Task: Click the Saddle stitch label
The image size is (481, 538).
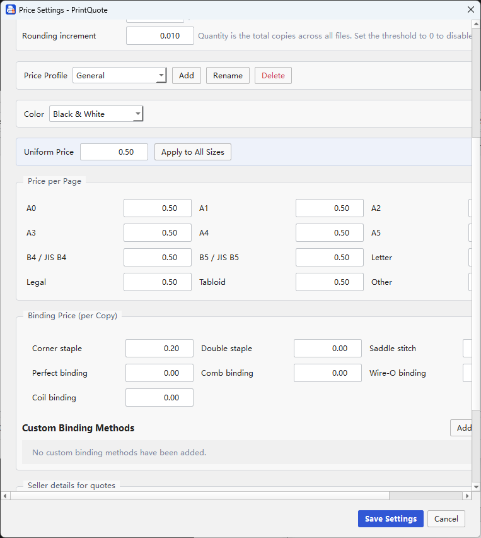Action: pyautogui.click(x=393, y=349)
